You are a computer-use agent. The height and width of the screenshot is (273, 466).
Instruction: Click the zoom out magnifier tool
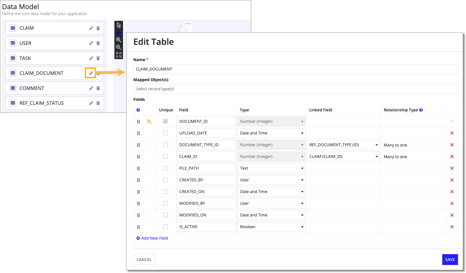[x=119, y=47]
